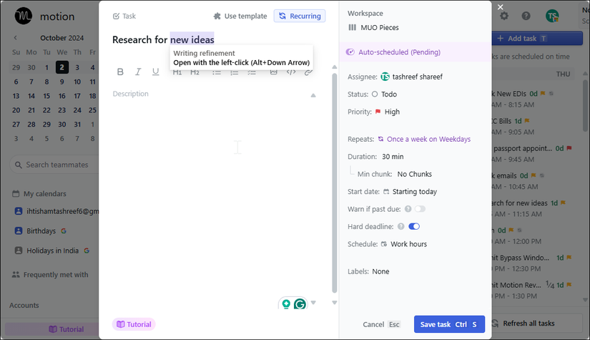This screenshot has width=590, height=340.
Task: Toggle the Birthdays calendar visibility
Action: point(18,230)
